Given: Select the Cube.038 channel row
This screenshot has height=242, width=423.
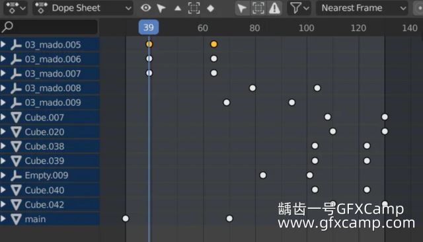Looking at the screenshot, I should (x=50, y=146).
